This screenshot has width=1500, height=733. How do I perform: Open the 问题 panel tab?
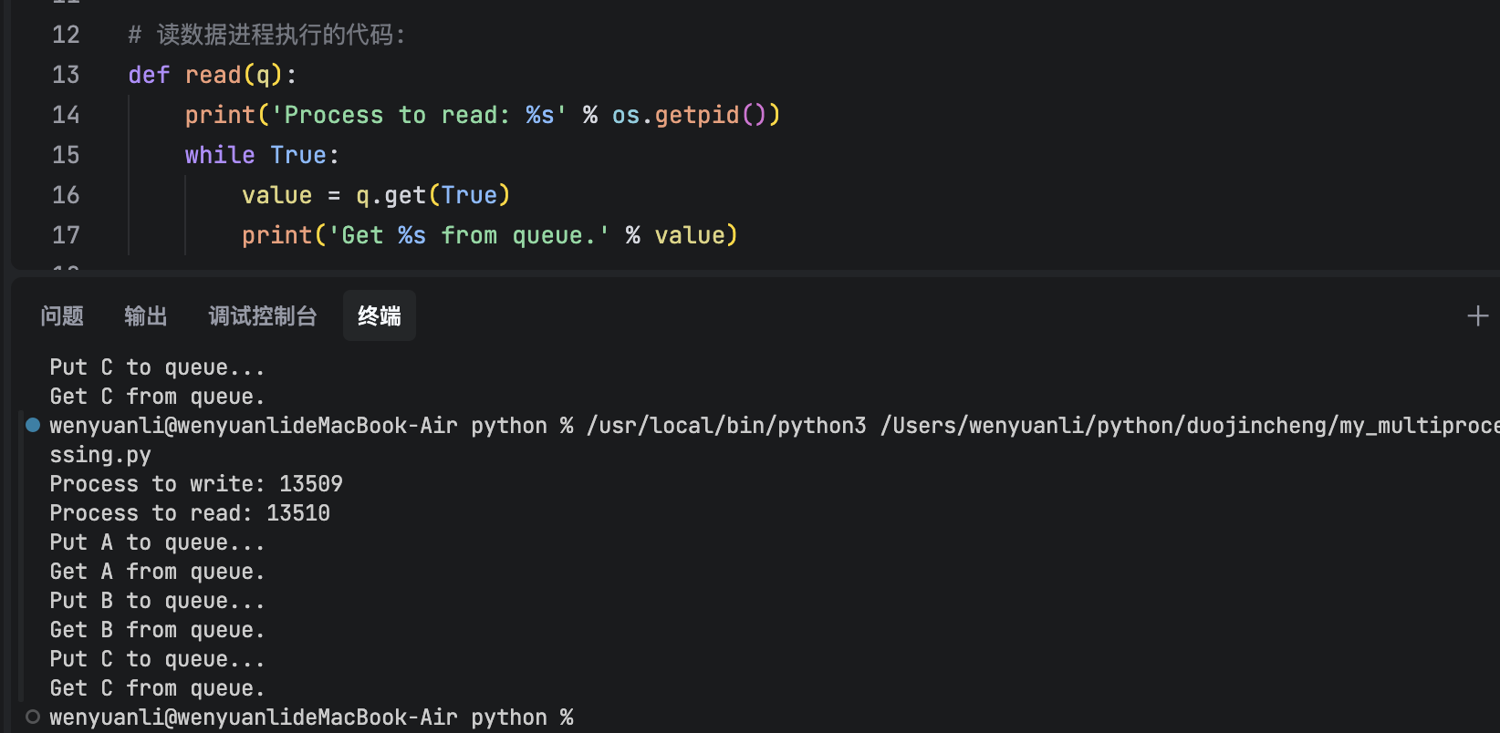point(62,315)
